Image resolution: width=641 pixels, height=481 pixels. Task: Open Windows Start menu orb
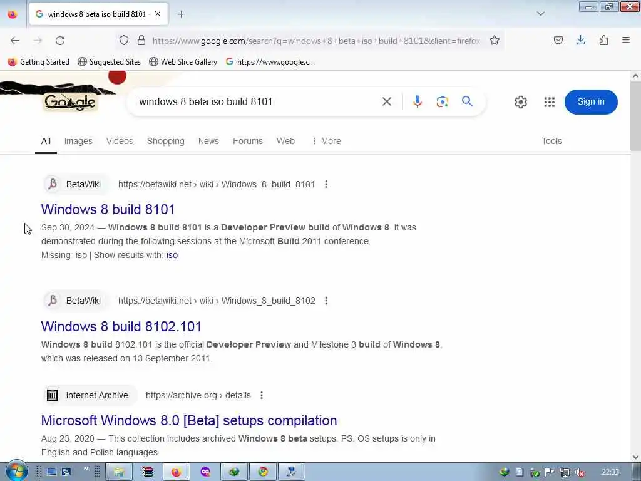click(16, 471)
